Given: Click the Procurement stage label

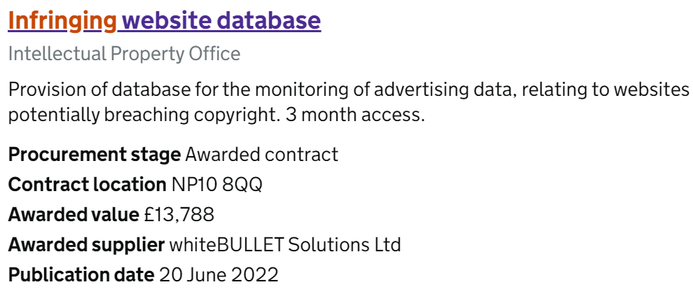Looking at the screenshot, I should [95, 155].
